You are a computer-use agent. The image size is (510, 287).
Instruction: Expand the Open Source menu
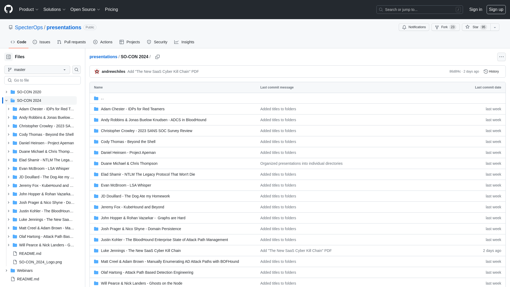tap(85, 9)
